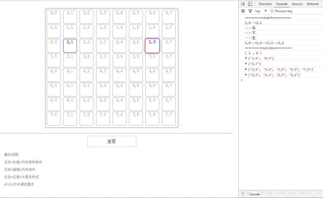Enable the Preserve log checkbox
The image size is (323, 198).
272,11
